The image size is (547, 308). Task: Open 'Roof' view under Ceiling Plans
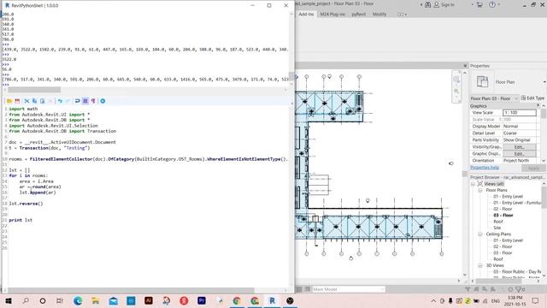[x=498, y=259]
